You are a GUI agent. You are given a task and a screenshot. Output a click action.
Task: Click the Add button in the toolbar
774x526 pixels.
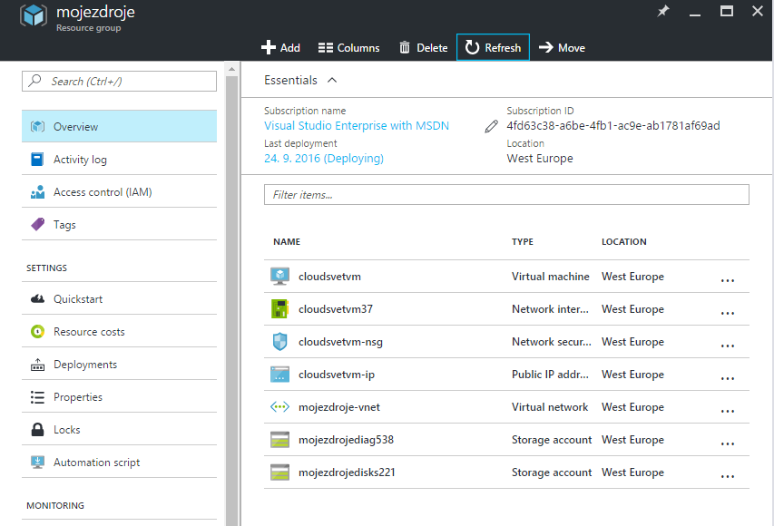(280, 47)
